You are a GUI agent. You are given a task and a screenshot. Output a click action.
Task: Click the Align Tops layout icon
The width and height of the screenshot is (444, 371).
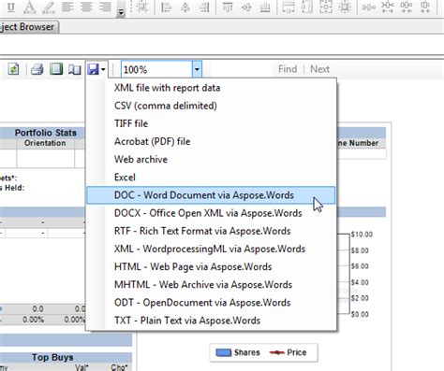pos(228,7)
